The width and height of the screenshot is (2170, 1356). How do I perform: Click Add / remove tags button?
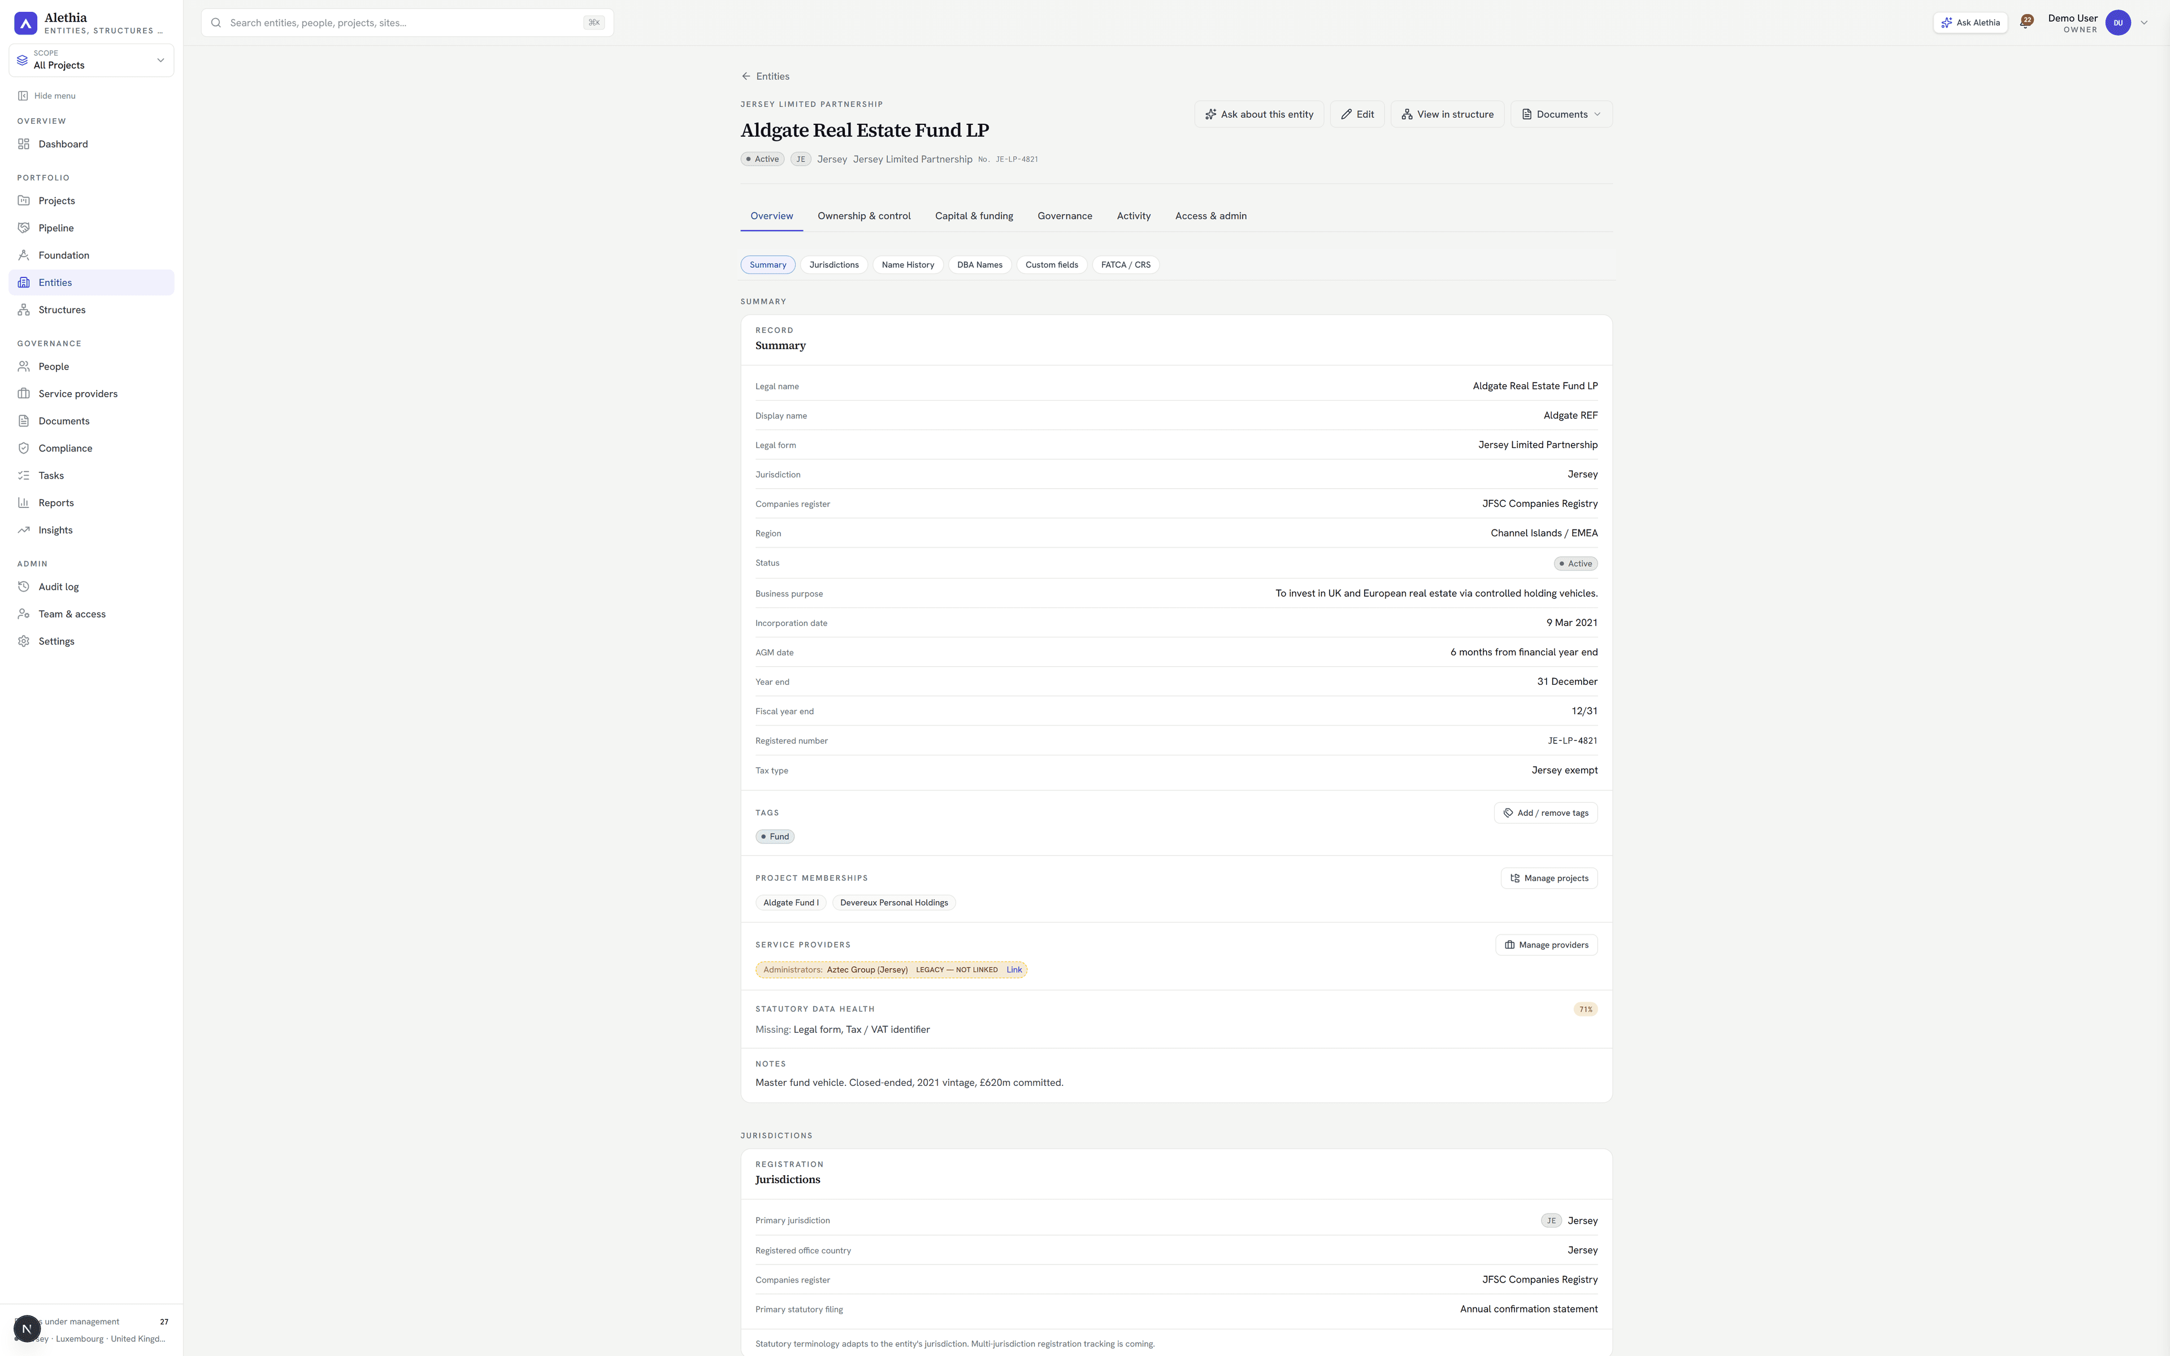(1545, 814)
